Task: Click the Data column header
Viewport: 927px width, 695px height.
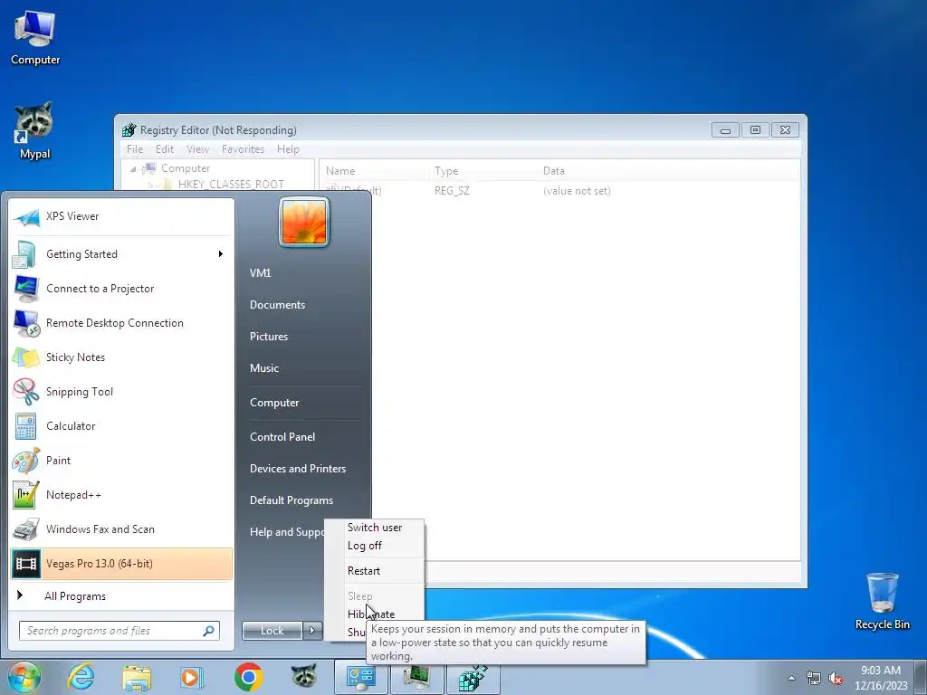Action: (x=554, y=171)
